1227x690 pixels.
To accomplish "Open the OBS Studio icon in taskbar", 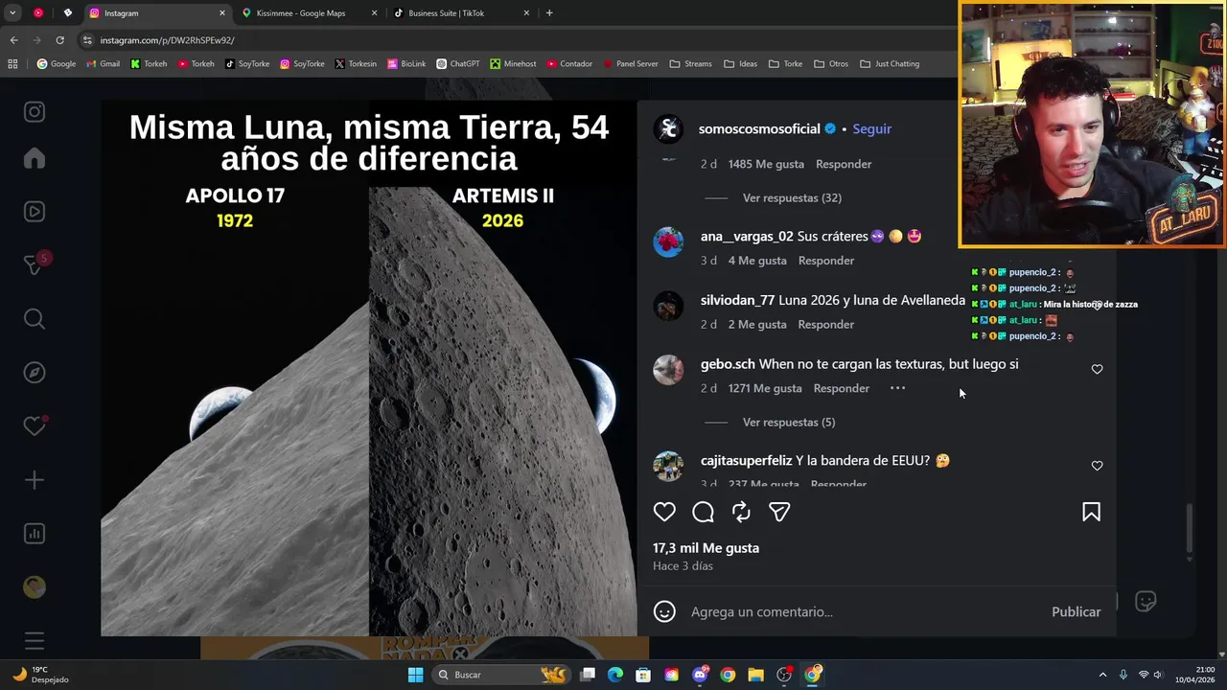I will pos(784,675).
